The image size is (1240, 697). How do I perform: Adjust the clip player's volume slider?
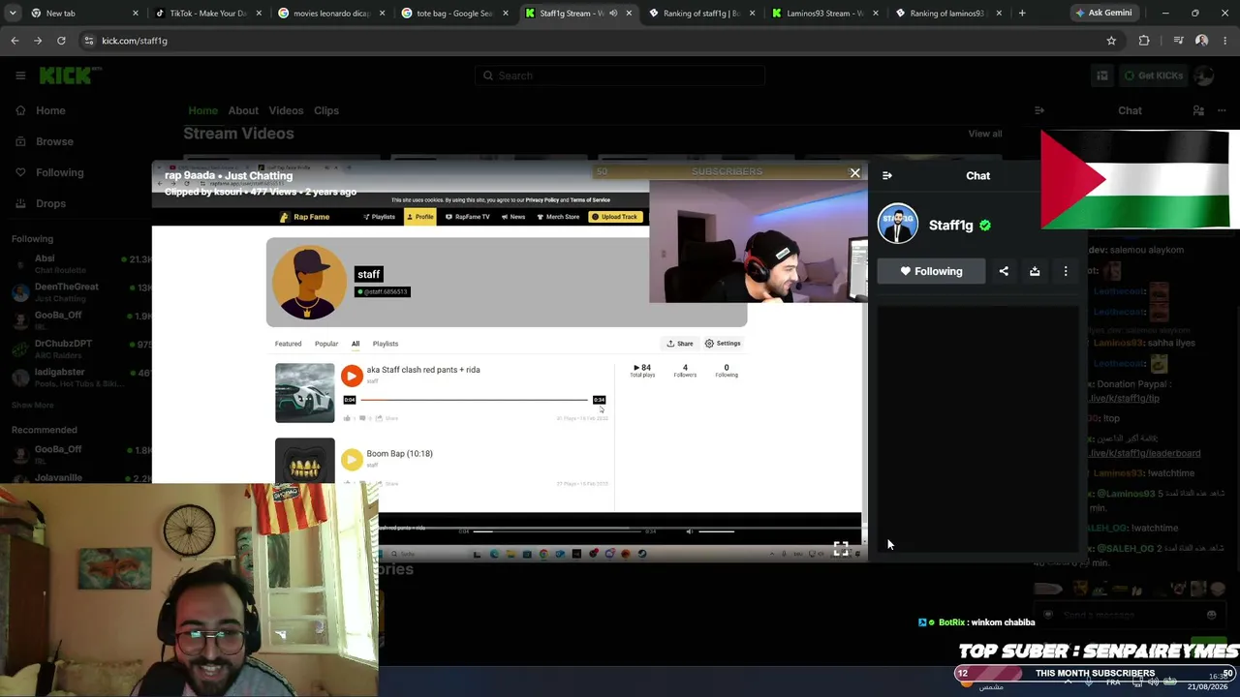[x=716, y=530]
